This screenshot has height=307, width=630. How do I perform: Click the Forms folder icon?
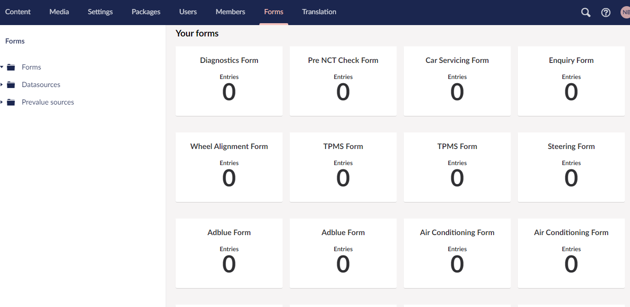point(11,67)
